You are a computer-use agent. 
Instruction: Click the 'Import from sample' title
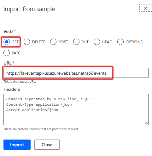coord(29,9)
